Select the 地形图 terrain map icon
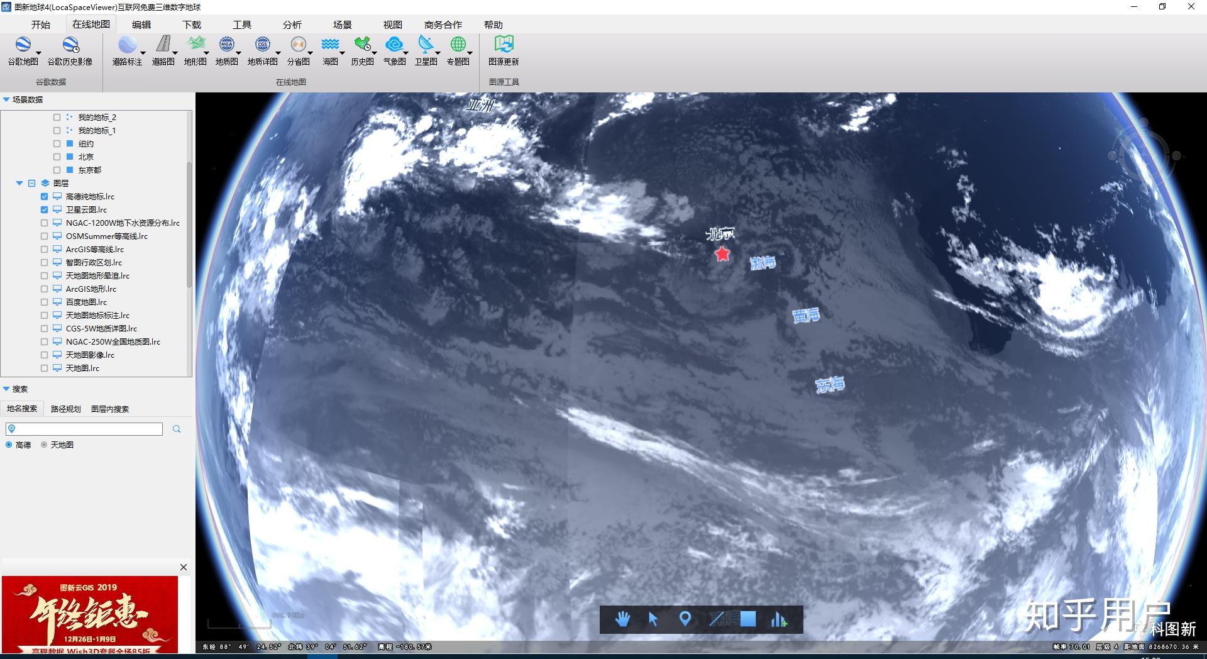1207x659 pixels. tap(196, 50)
